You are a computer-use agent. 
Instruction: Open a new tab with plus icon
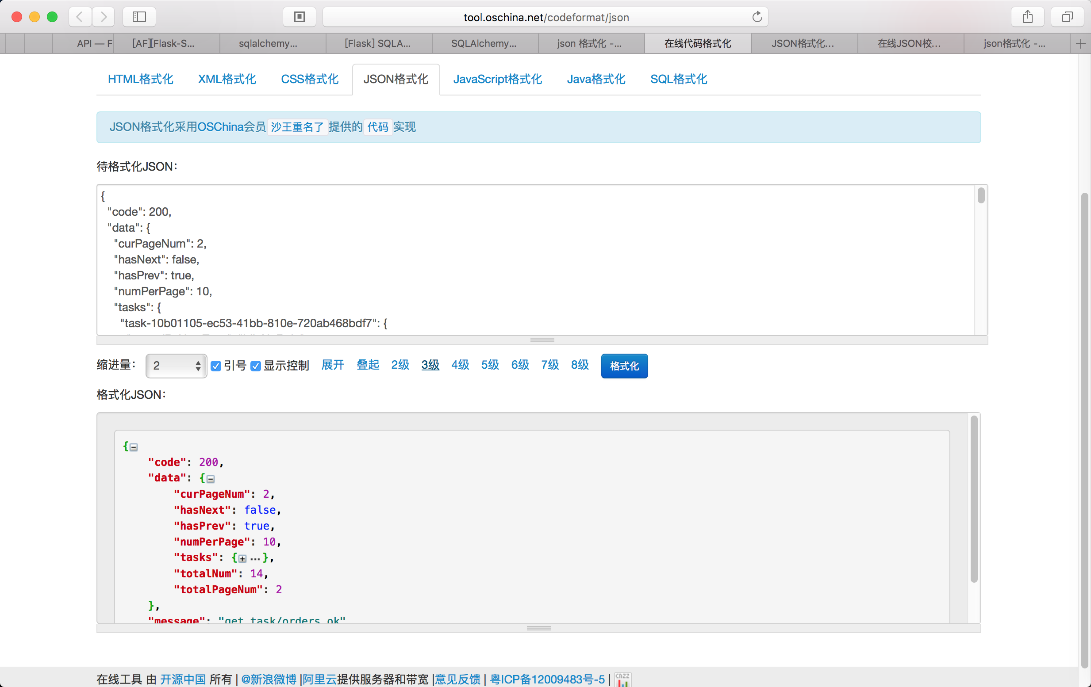(x=1080, y=43)
